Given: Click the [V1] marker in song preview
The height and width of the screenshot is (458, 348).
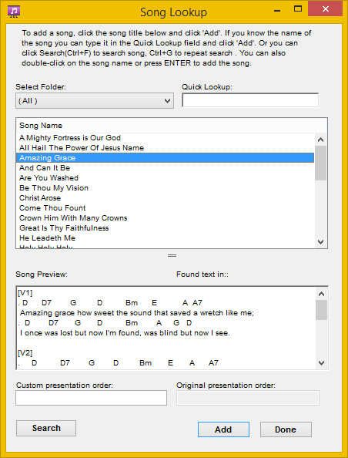Looking at the screenshot, I should [25, 293].
